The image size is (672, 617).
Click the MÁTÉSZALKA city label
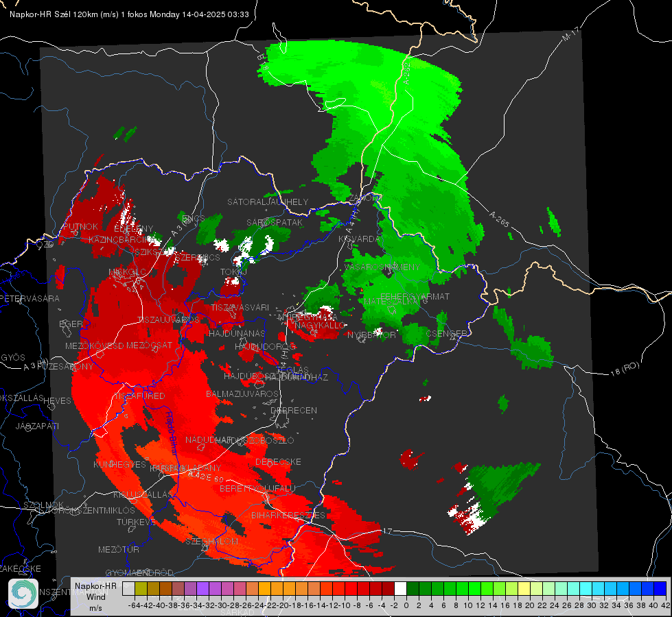391,302
